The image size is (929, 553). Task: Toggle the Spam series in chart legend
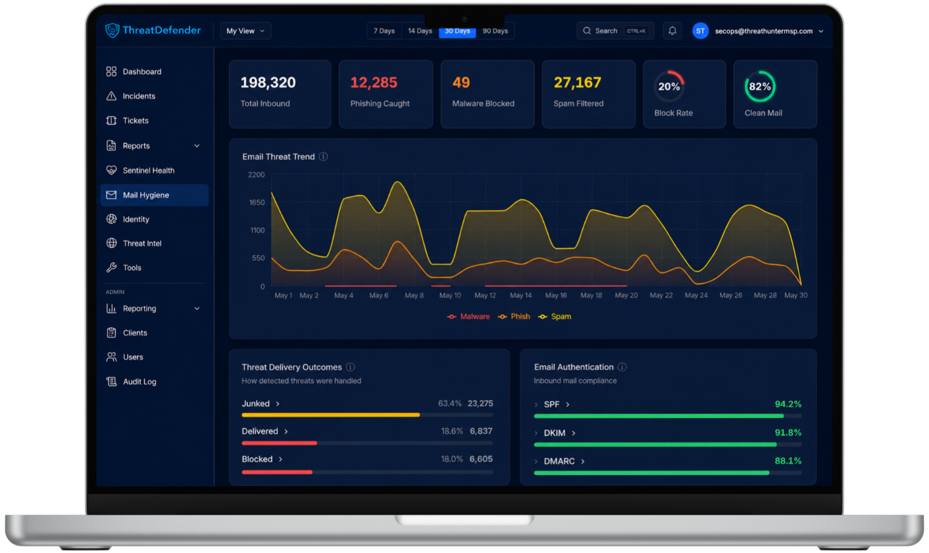pos(555,316)
